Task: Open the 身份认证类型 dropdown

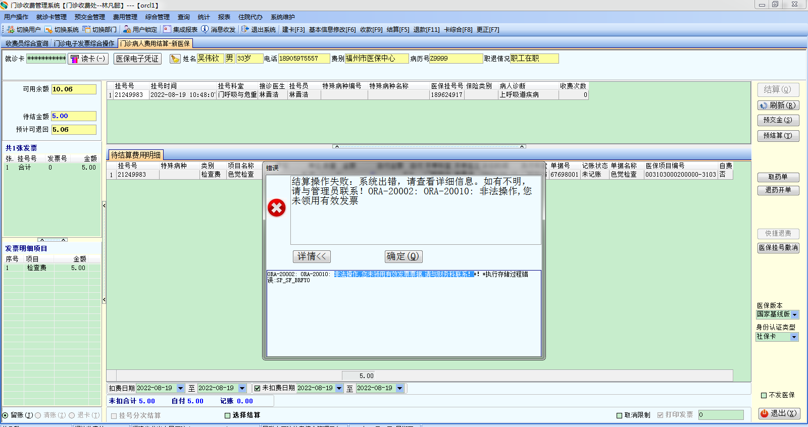Action: click(794, 337)
